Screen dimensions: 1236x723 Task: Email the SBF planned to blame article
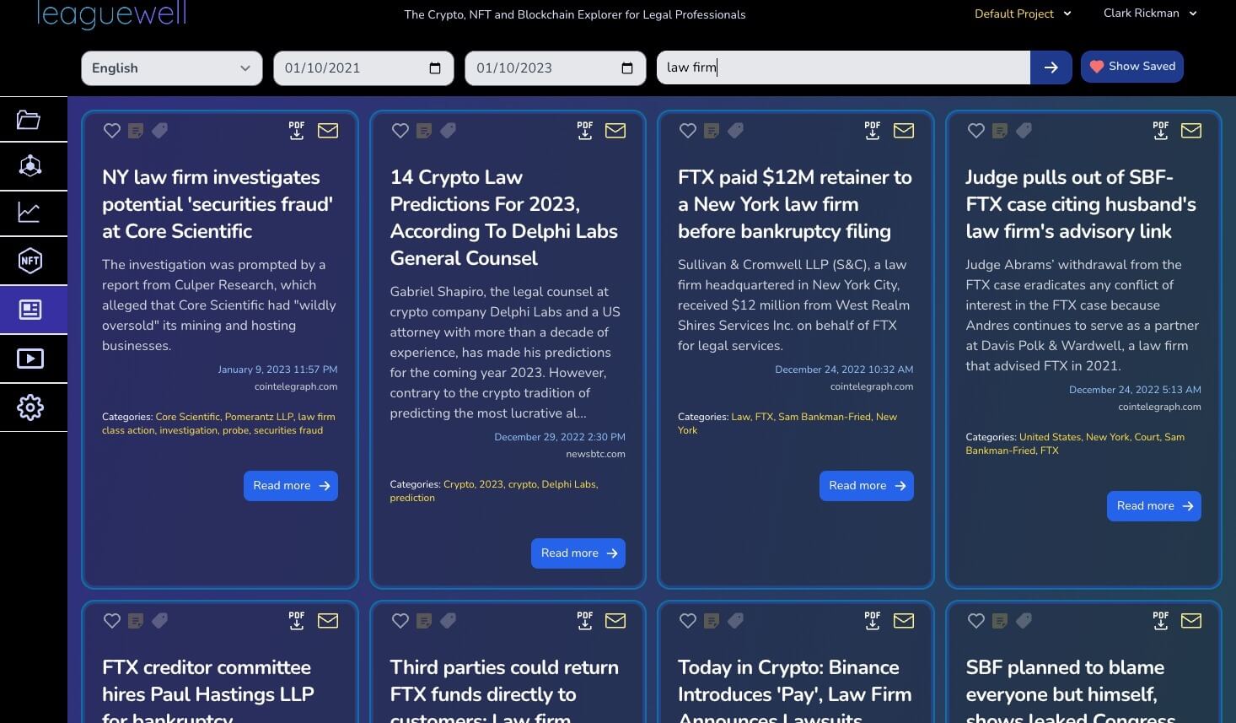coord(1191,621)
